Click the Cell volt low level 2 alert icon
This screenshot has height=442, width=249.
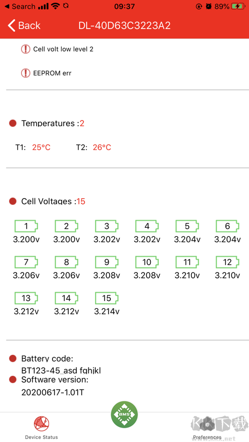tap(26, 49)
